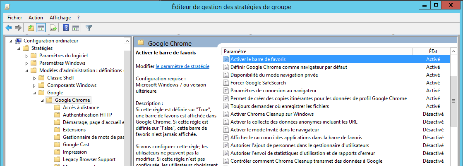
Task: Collapse the Stratégies tree node
Action: pos(19,49)
